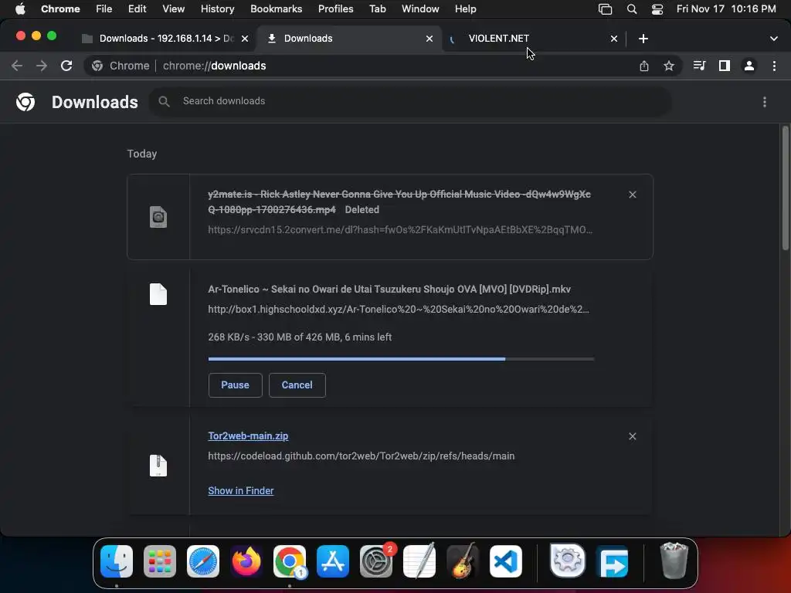Click the browser back arrow

(17, 66)
